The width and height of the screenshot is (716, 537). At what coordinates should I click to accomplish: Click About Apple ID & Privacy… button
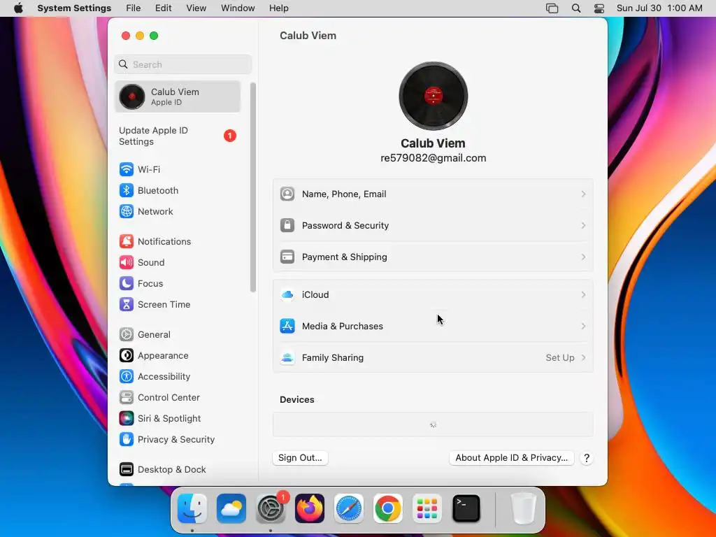pyautogui.click(x=511, y=458)
